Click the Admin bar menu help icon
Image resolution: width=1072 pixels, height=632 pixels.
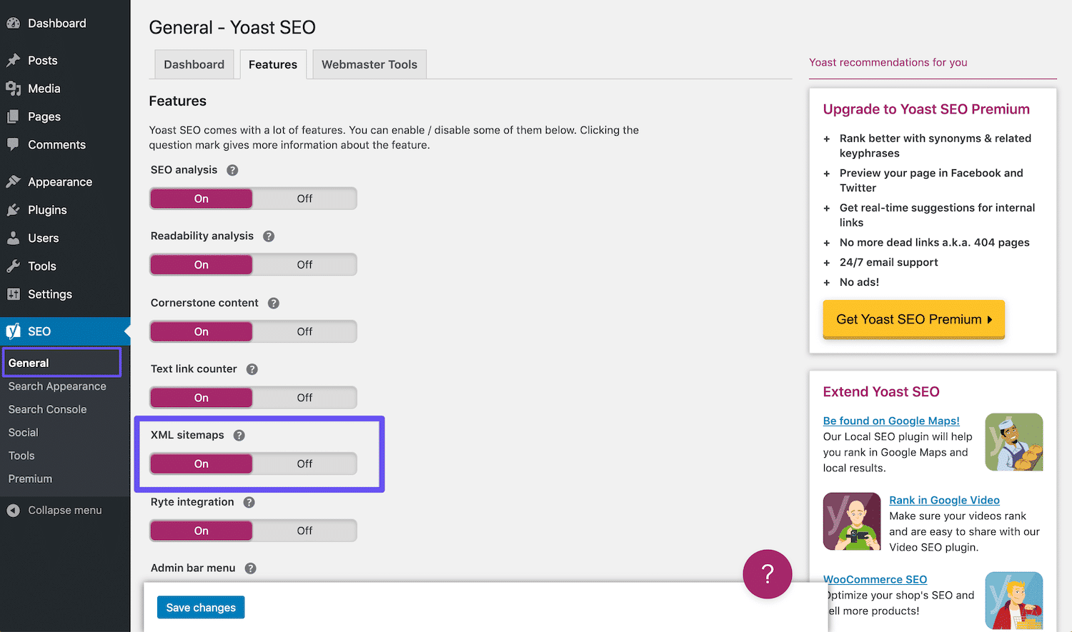tap(251, 568)
